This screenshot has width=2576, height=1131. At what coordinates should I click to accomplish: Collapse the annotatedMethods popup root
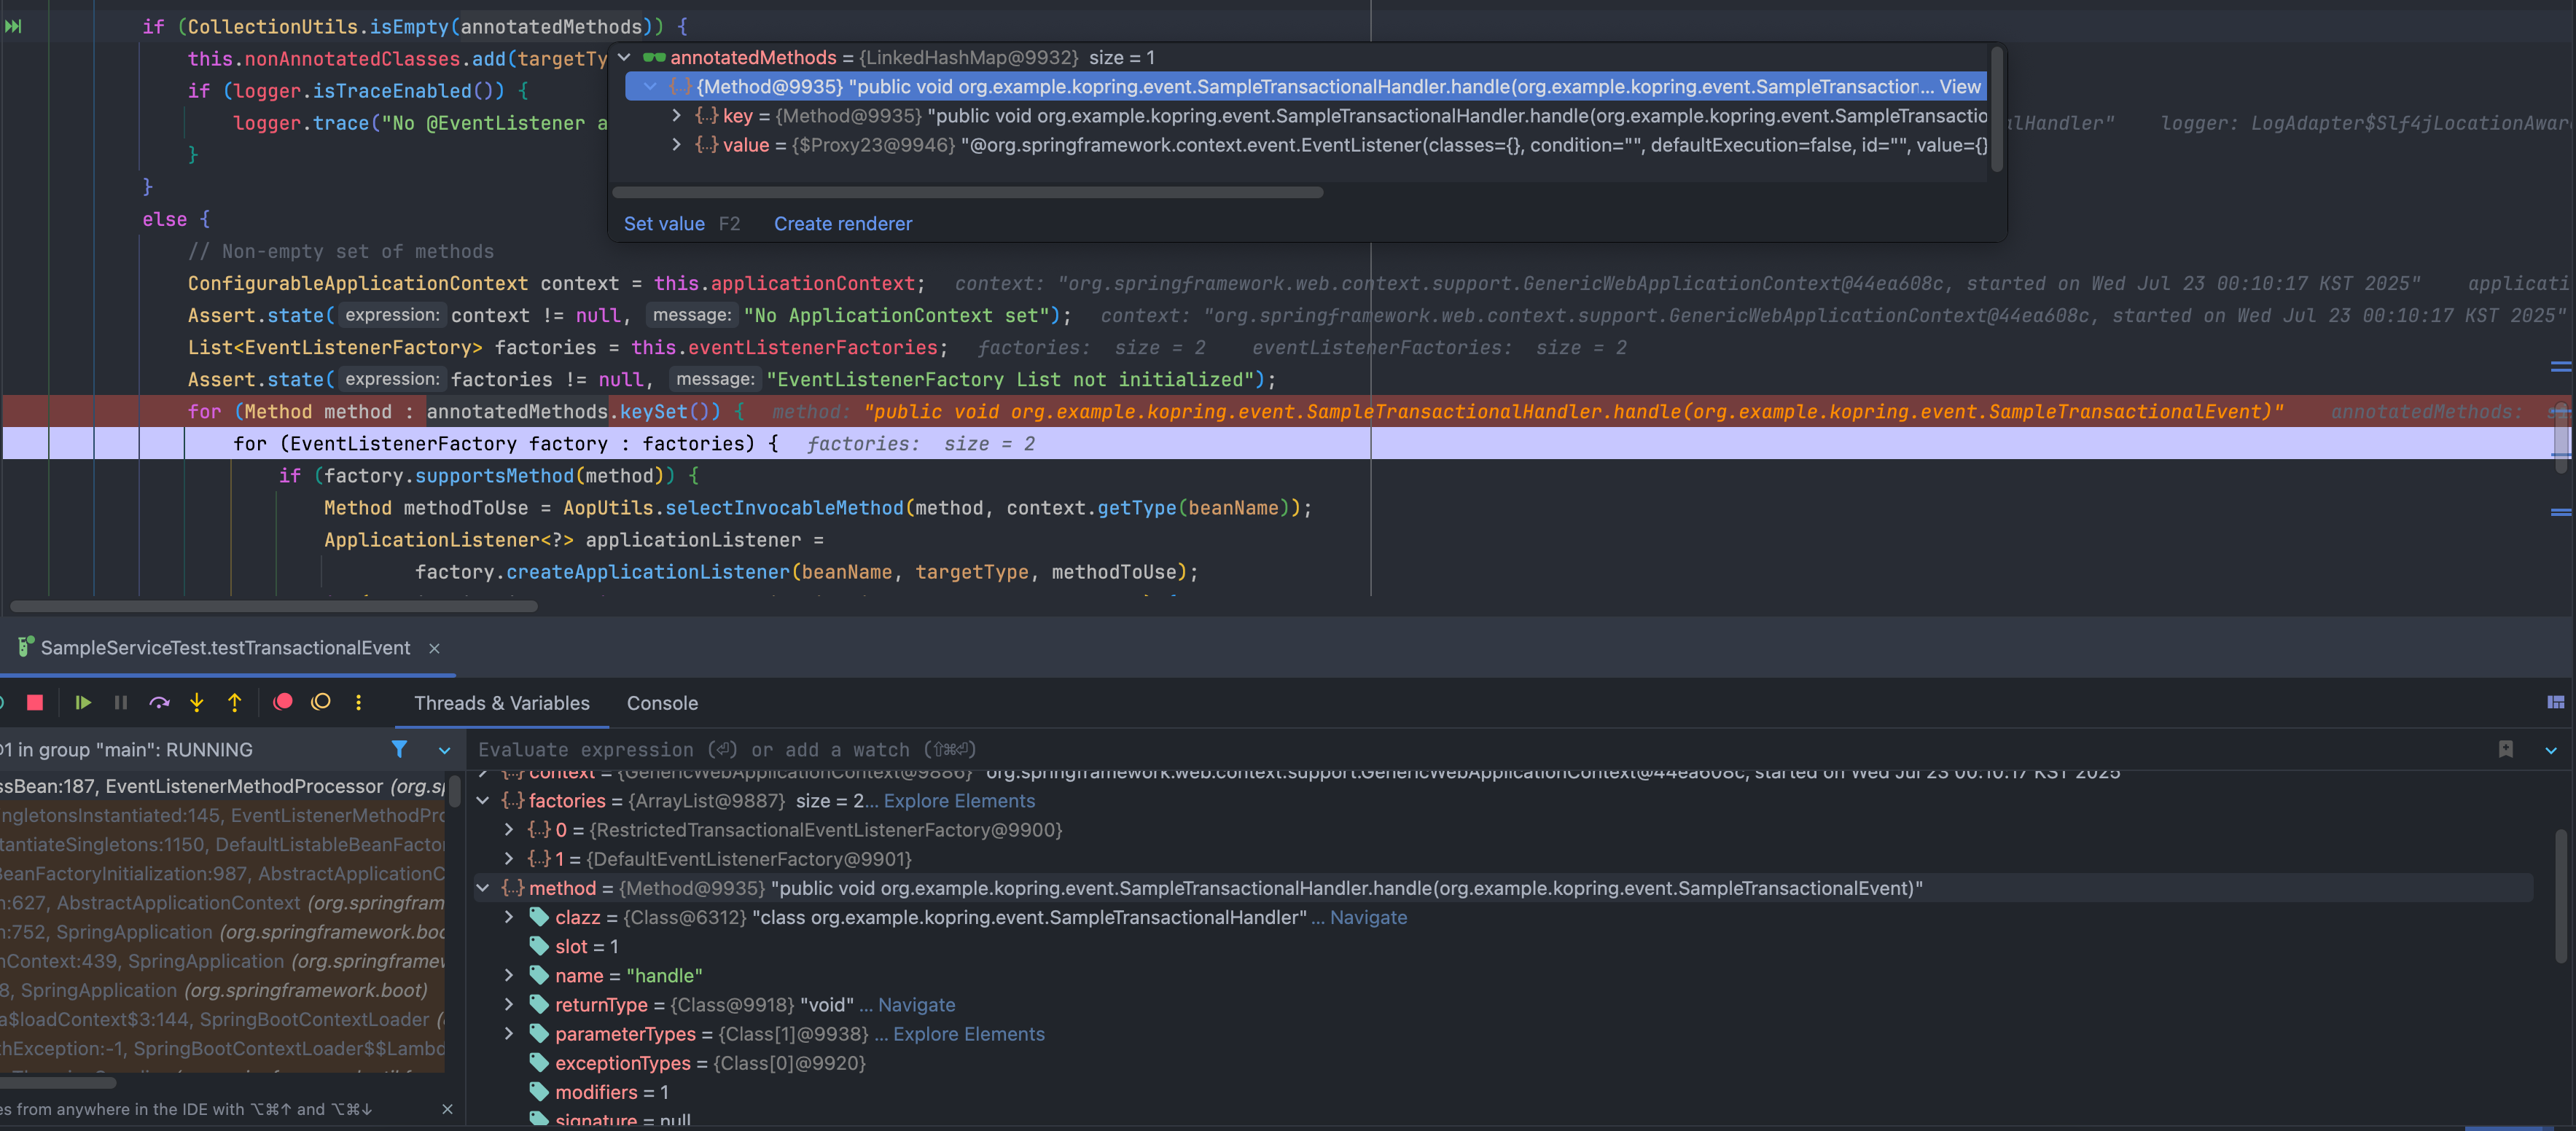click(x=624, y=58)
